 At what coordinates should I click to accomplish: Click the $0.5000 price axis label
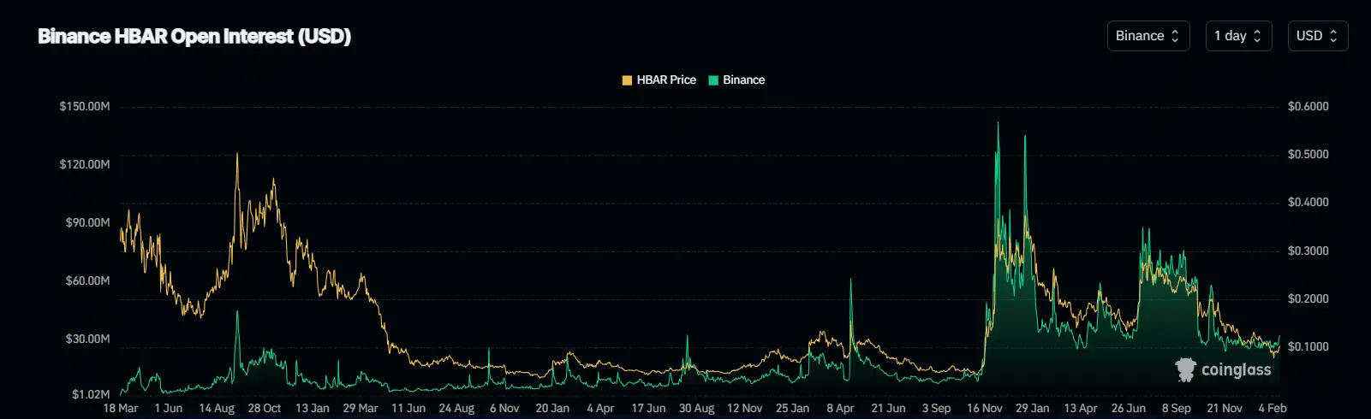(1308, 154)
